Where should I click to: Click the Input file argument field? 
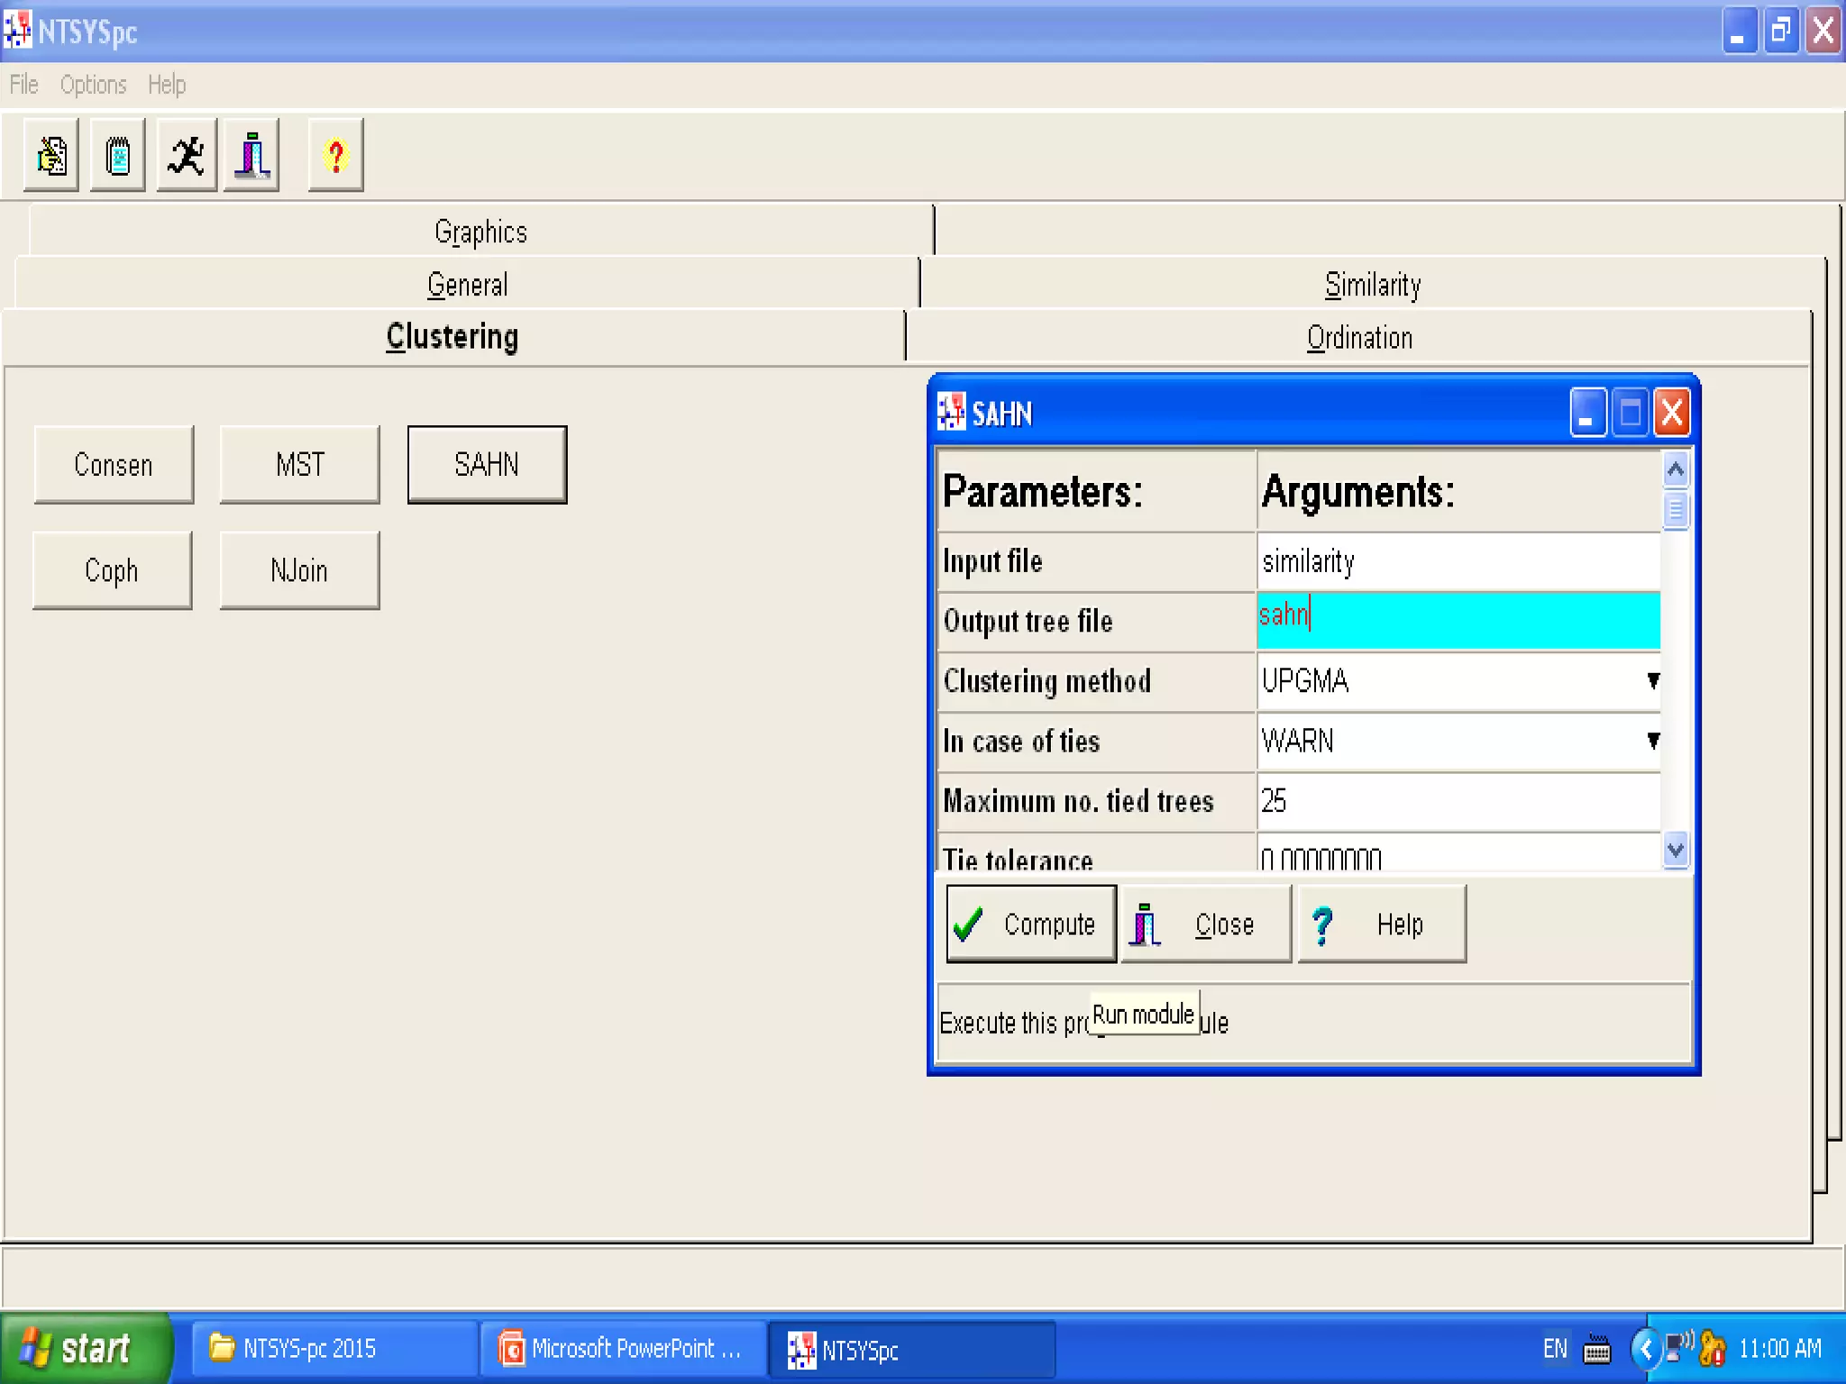pyautogui.click(x=1458, y=561)
